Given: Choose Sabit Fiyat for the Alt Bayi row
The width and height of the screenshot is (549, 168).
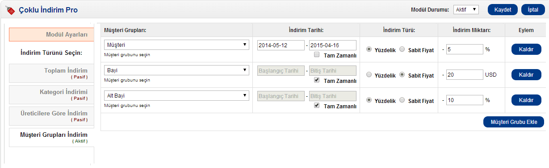Looking at the screenshot, I should 402,100.
